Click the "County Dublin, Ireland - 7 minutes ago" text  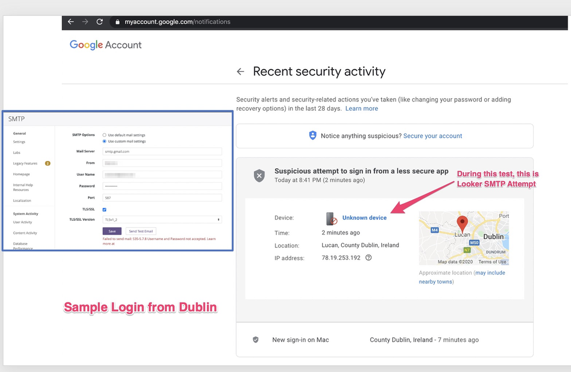tap(424, 339)
